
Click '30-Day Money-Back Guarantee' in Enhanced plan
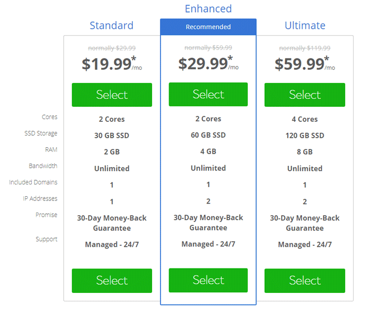click(x=208, y=223)
